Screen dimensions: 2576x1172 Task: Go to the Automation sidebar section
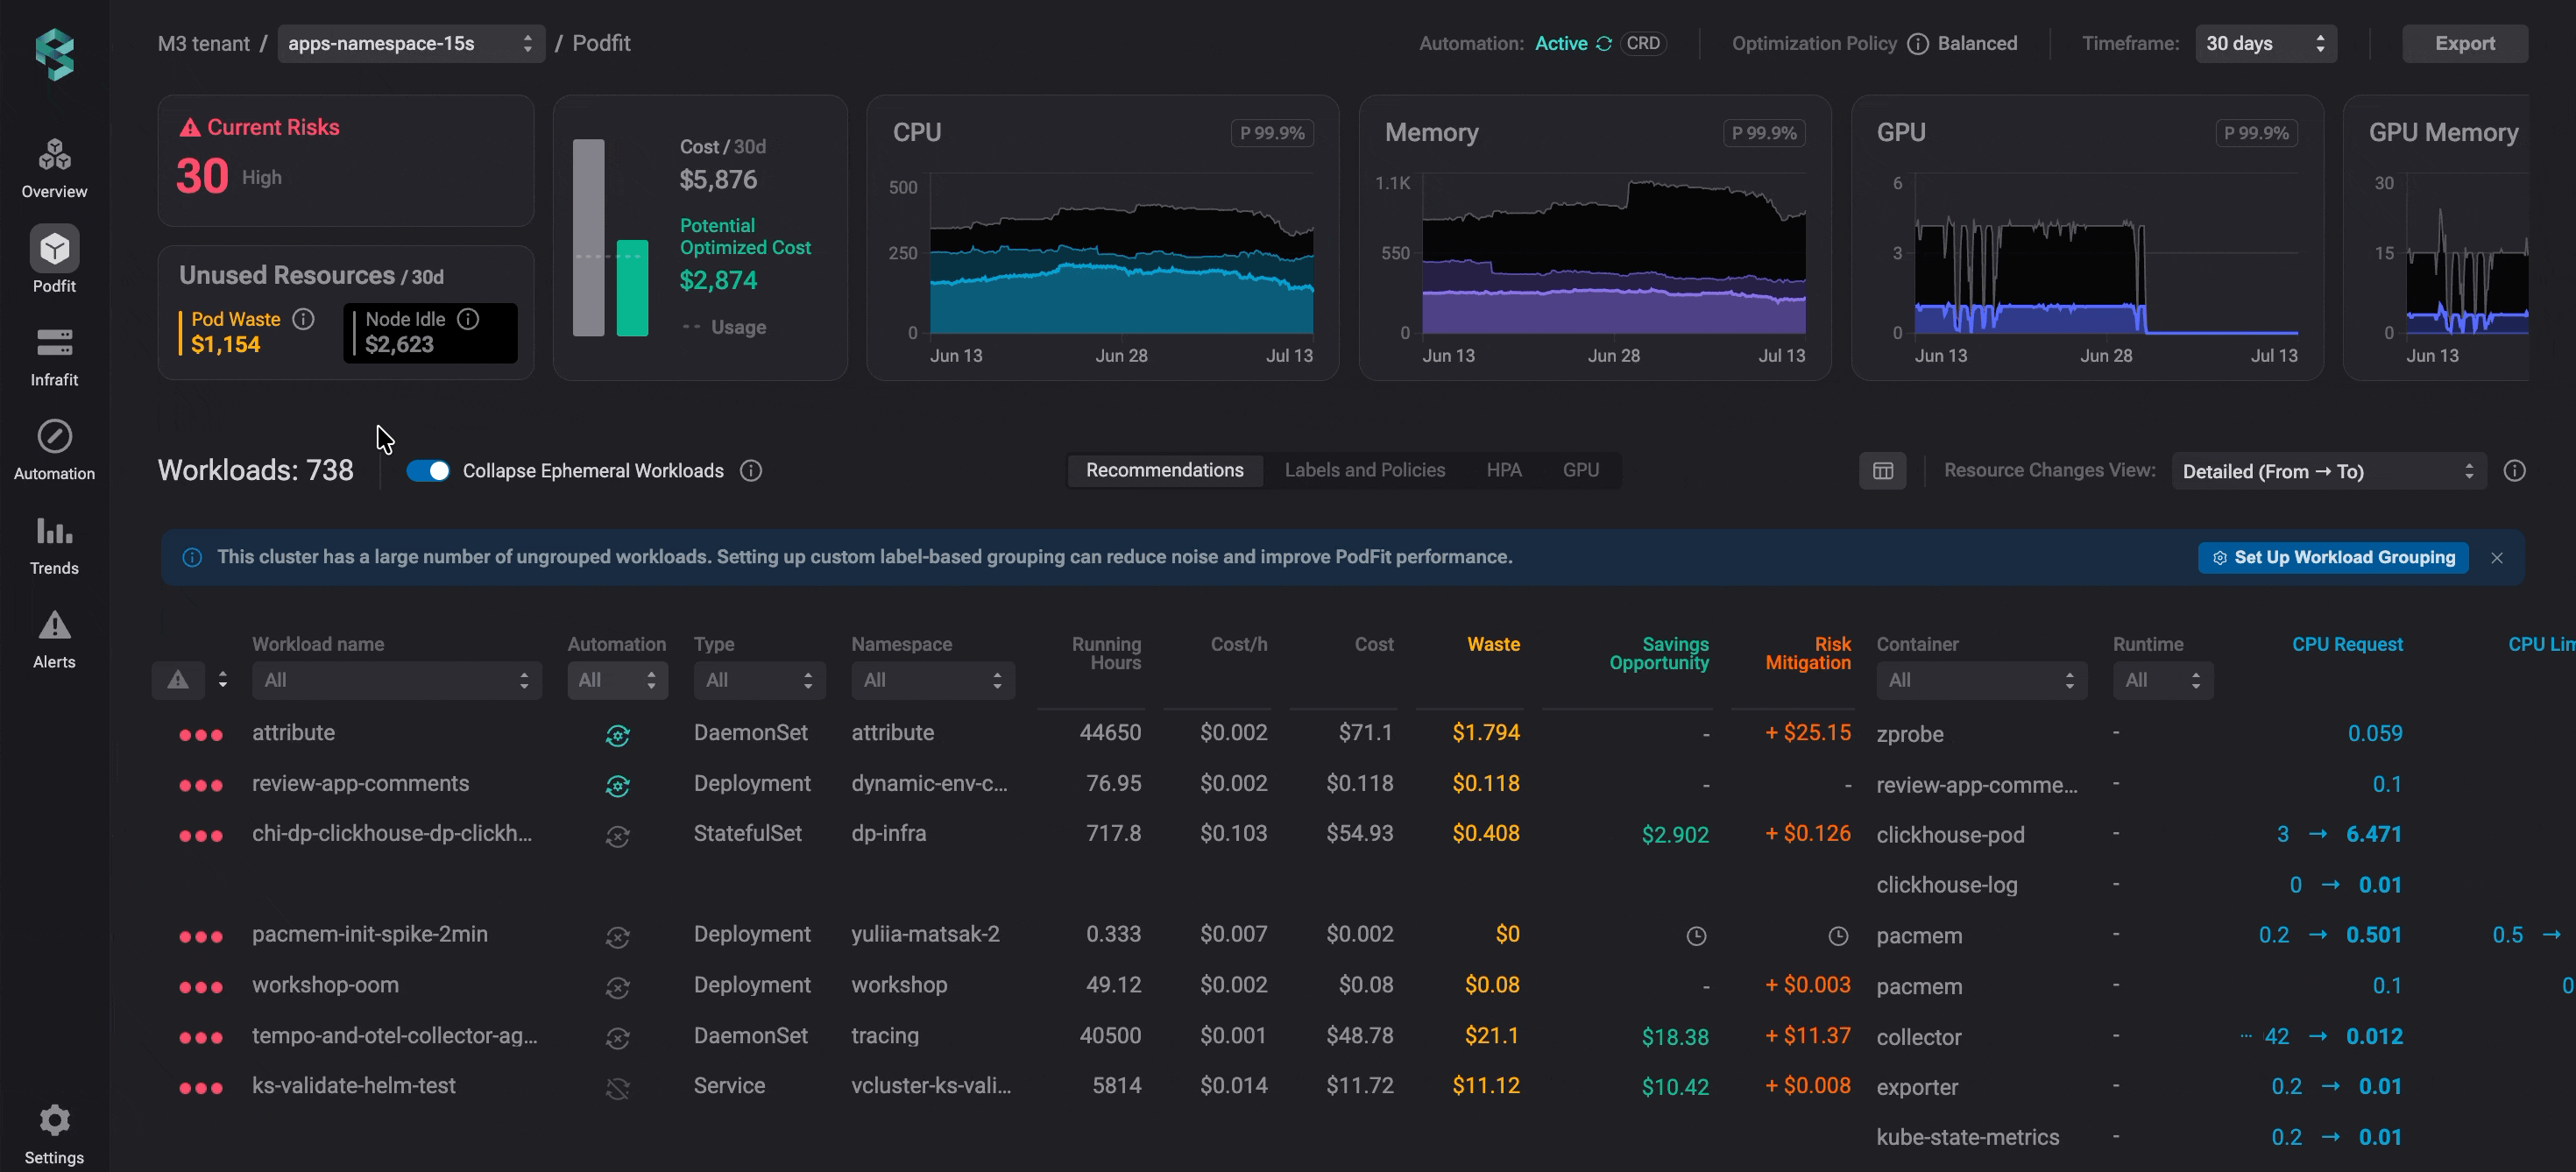(x=54, y=450)
